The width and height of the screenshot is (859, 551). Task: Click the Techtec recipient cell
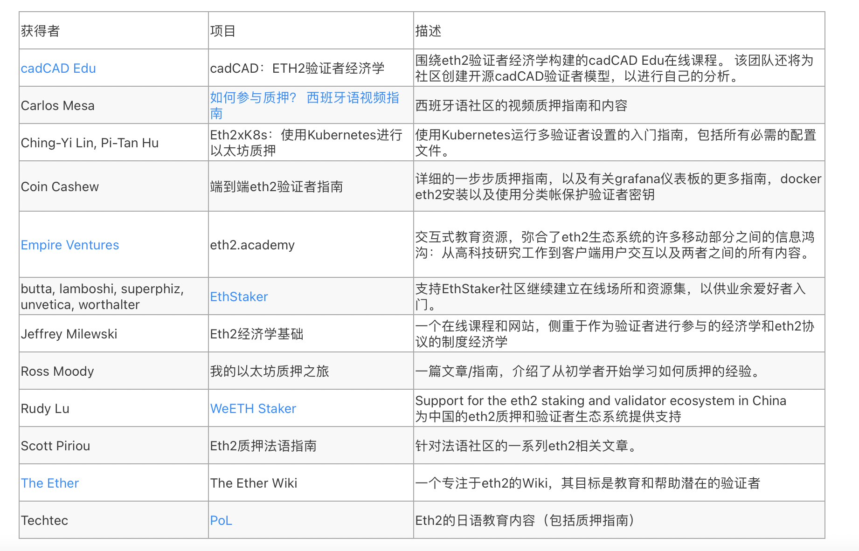pyautogui.click(x=44, y=520)
